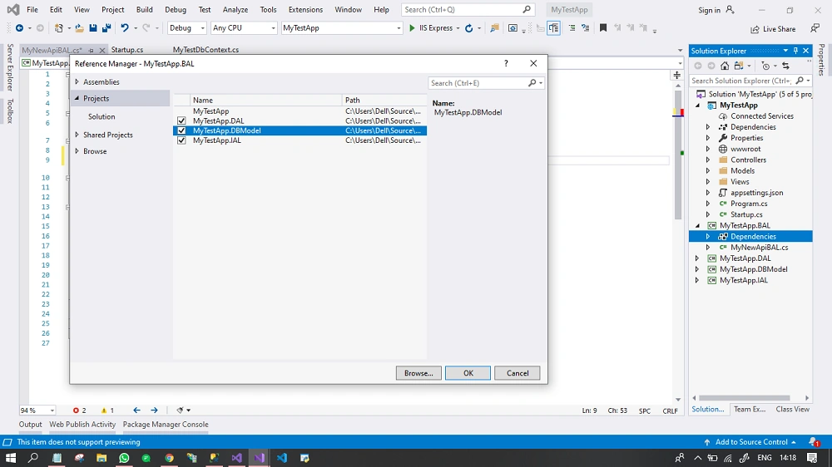The width and height of the screenshot is (832, 467).
Task: Expand MyTestApp.DAL project node
Action: (697, 258)
